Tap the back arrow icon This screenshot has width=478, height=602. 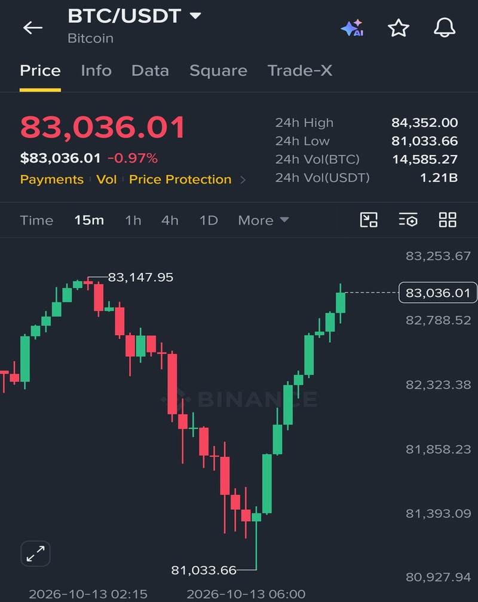tap(33, 28)
